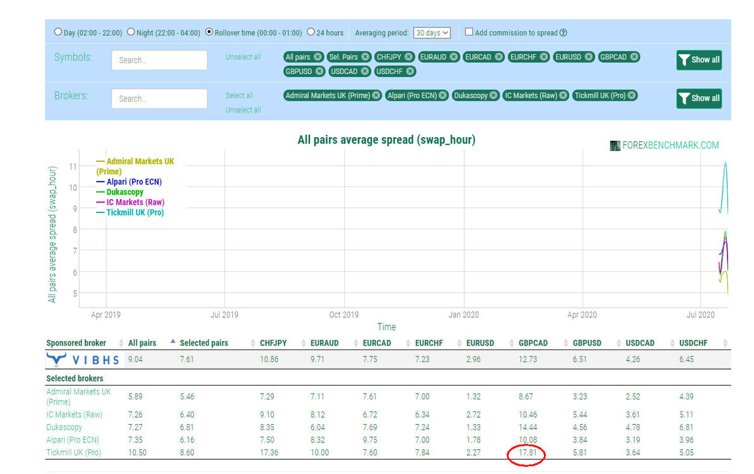The height and width of the screenshot is (474, 754).
Task: Open the Averaging period 30 days dropdown
Action: (x=432, y=33)
